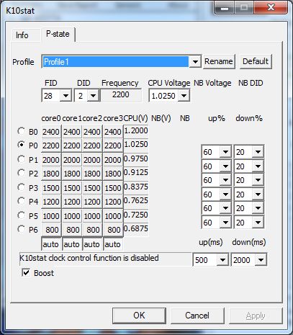The height and width of the screenshot is (335, 293).
Task: Click core1 2200 button in P0 row
Action: coord(72,146)
